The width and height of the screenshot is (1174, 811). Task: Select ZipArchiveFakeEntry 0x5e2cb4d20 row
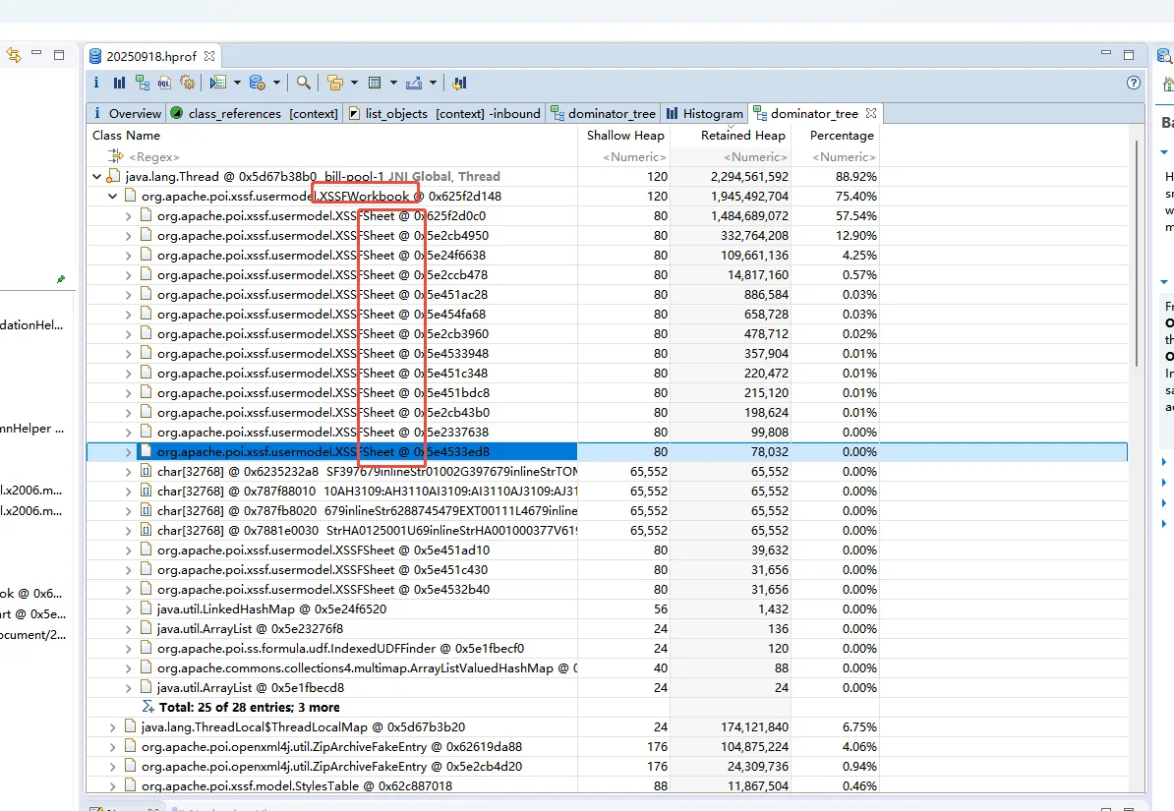[607, 766]
